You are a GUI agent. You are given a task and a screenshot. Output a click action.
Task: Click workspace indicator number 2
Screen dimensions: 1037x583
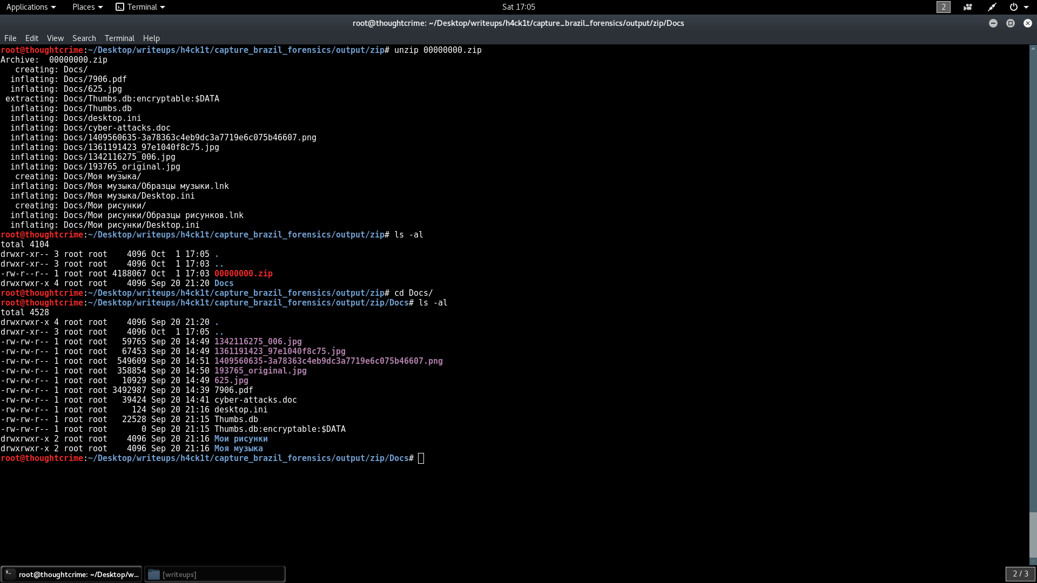tap(943, 7)
